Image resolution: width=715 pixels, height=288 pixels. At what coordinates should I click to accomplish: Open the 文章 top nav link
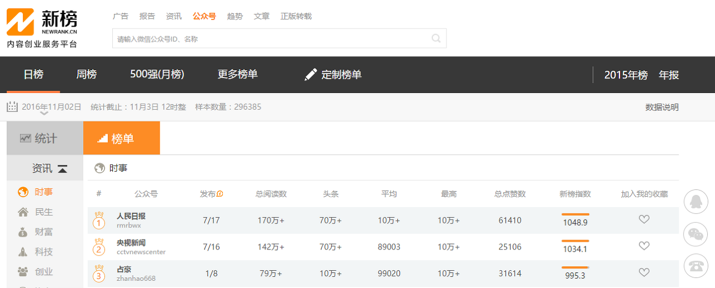click(x=262, y=16)
